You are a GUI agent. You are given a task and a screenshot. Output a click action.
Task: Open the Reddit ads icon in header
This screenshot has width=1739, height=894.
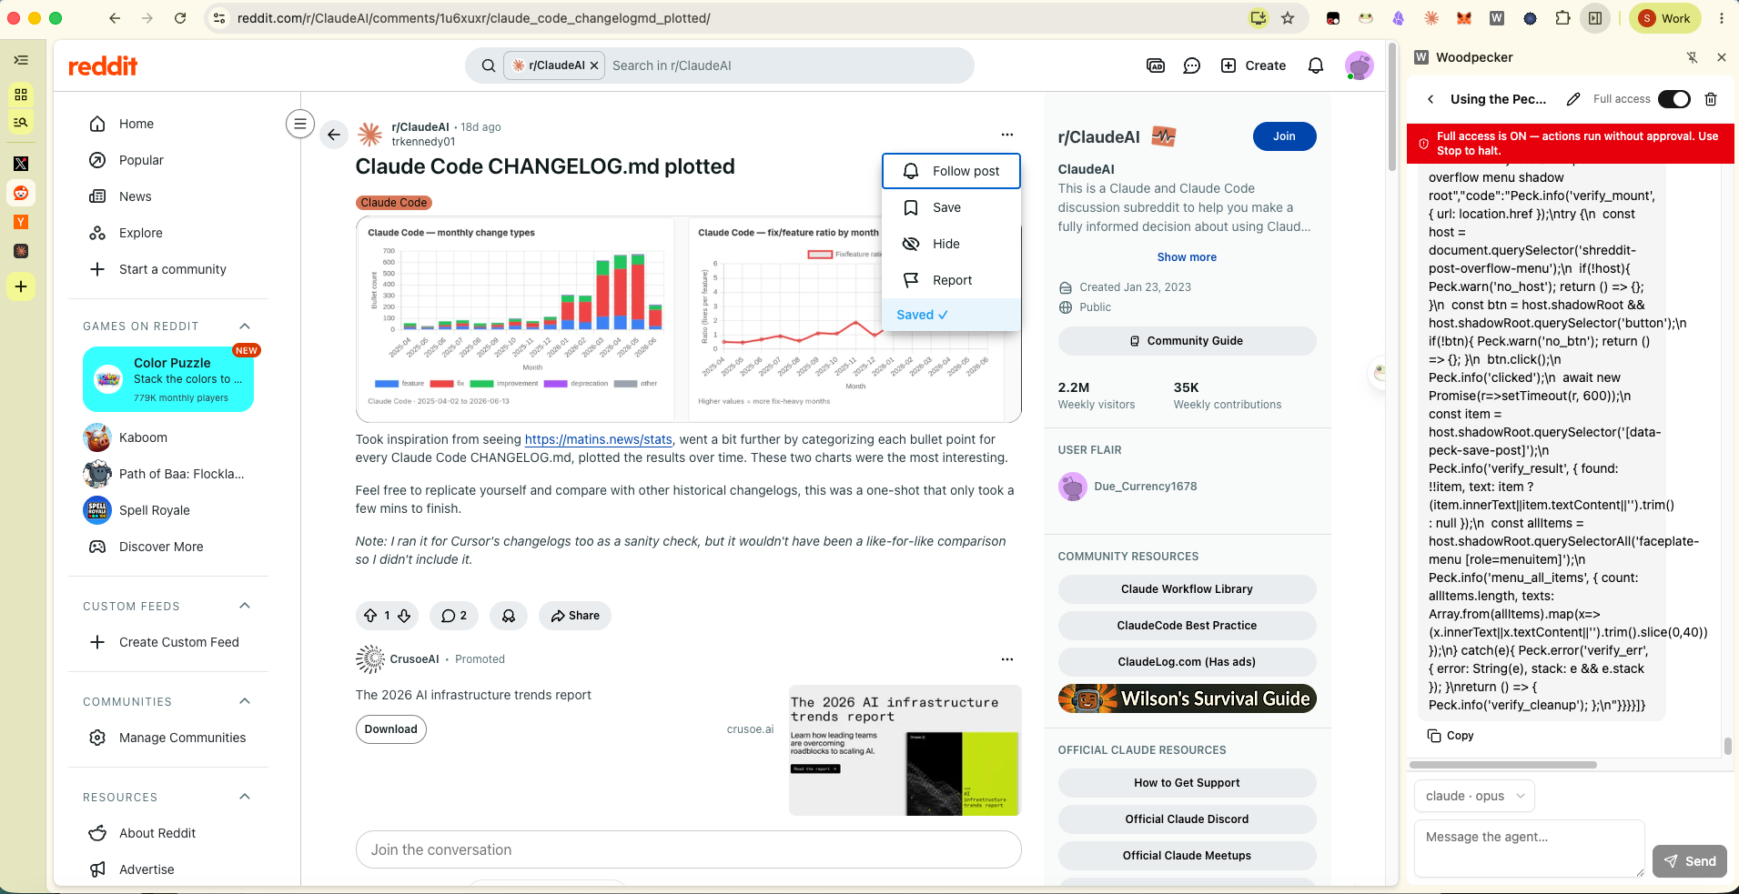(1156, 65)
